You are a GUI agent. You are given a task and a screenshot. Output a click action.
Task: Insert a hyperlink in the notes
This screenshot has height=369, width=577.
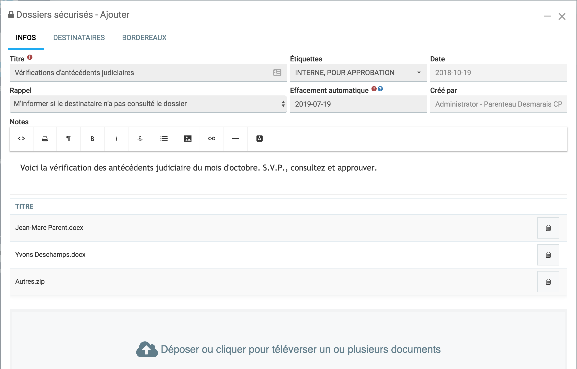212,139
